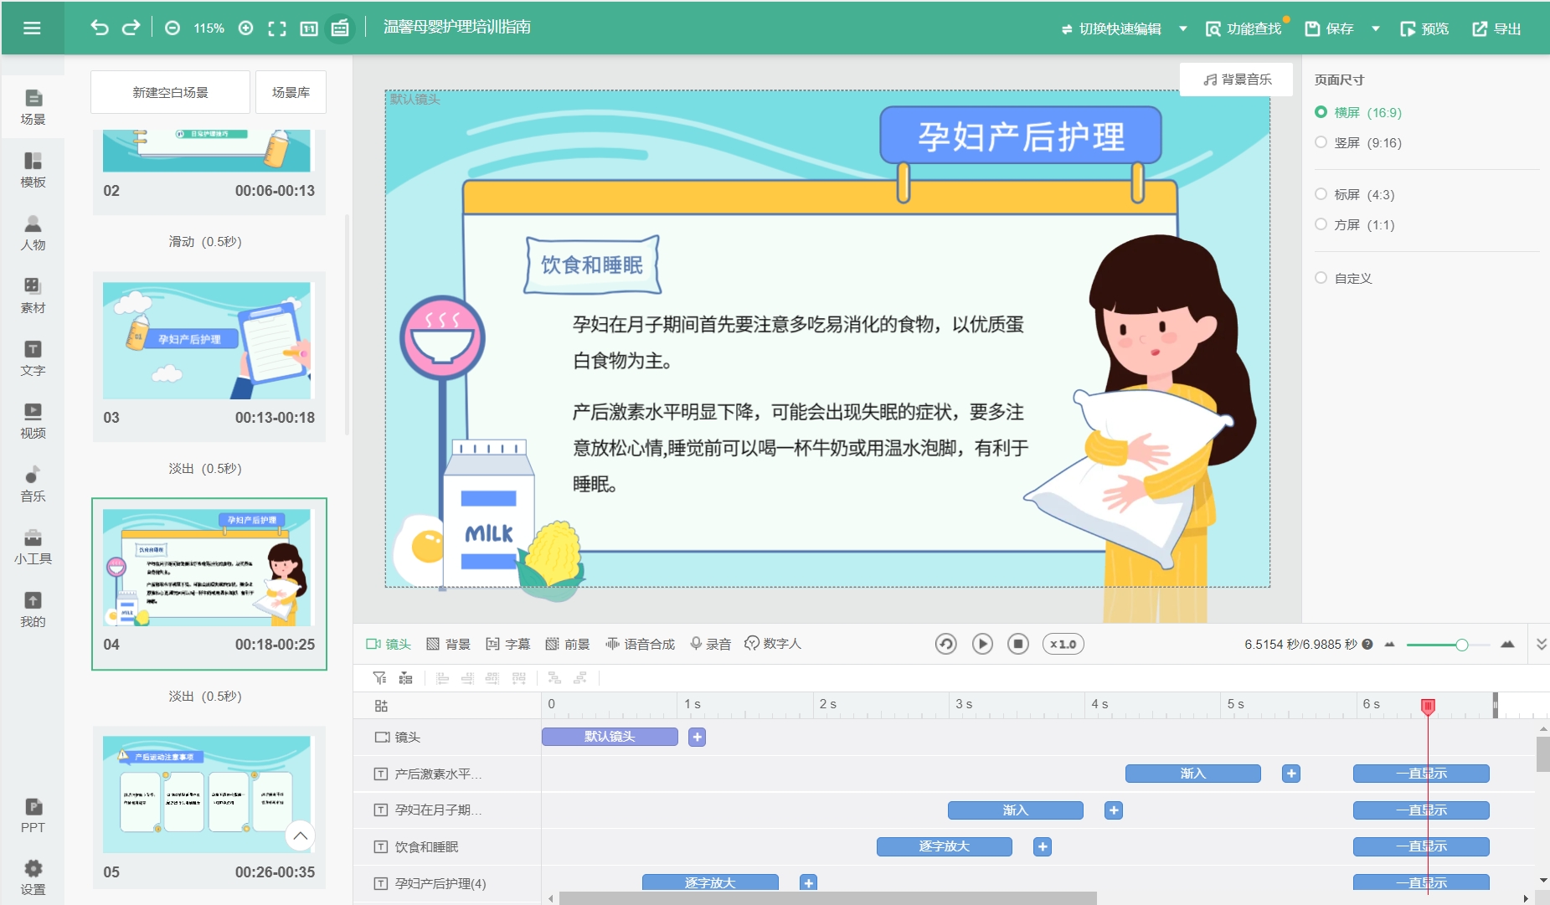
Task: Click the red playhead marker
Action: (1428, 707)
